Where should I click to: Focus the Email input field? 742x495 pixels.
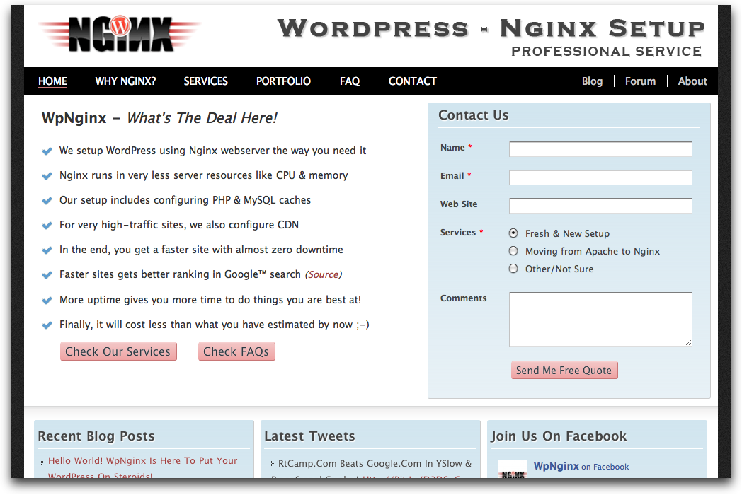click(x=600, y=177)
